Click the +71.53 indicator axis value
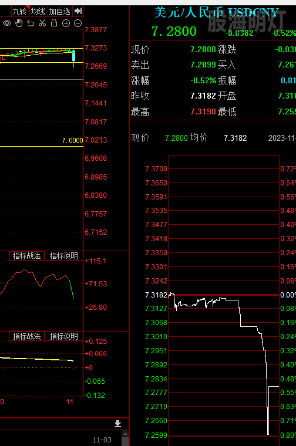This screenshot has width=296, height=446. (96, 284)
